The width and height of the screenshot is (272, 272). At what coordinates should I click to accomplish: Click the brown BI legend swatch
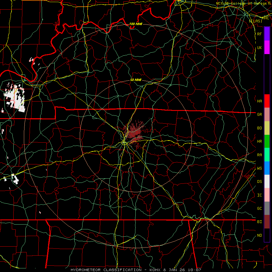pos(267,222)
